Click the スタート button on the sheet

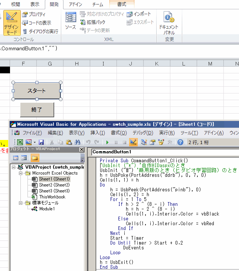[37, 91]
